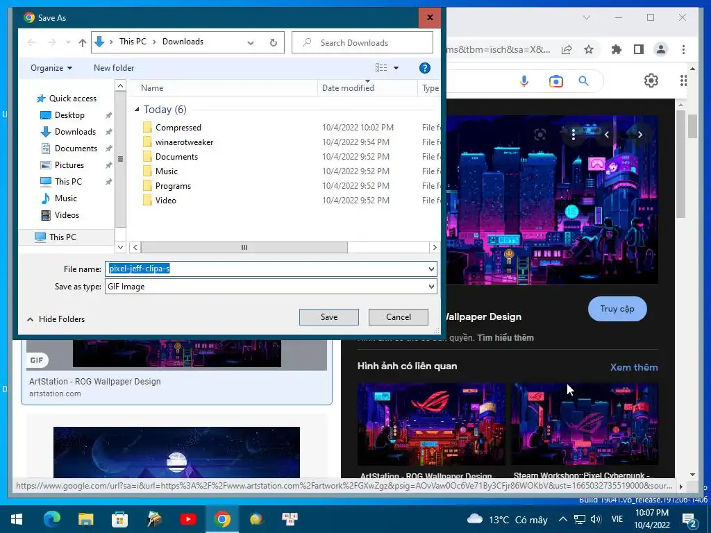Viewport: 711px width, 533px height.
Task: Open the view options dropdown arrow
Action: tap(396, 68)
